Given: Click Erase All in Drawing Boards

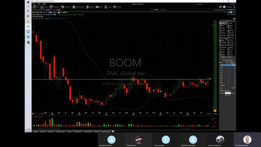Looking at the screenshot, I should [x=228, y=96].
